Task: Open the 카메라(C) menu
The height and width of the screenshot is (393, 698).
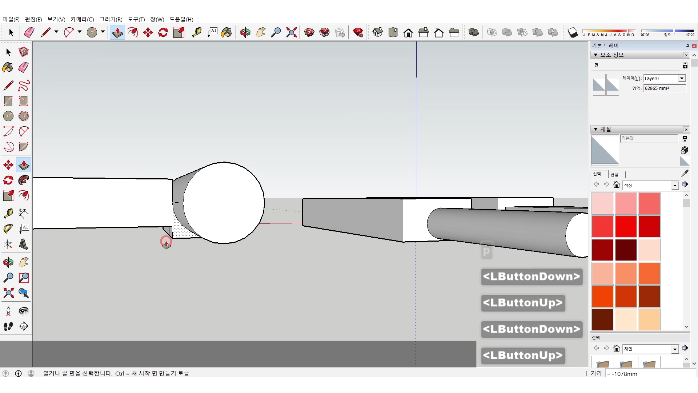Action: [x=82, y=19]
